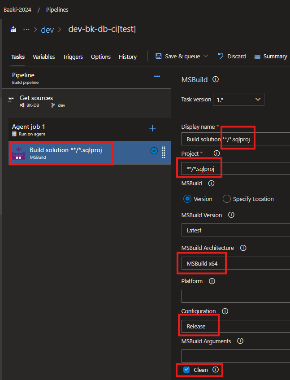Click the BK-DB repository icon

[22, 105]
